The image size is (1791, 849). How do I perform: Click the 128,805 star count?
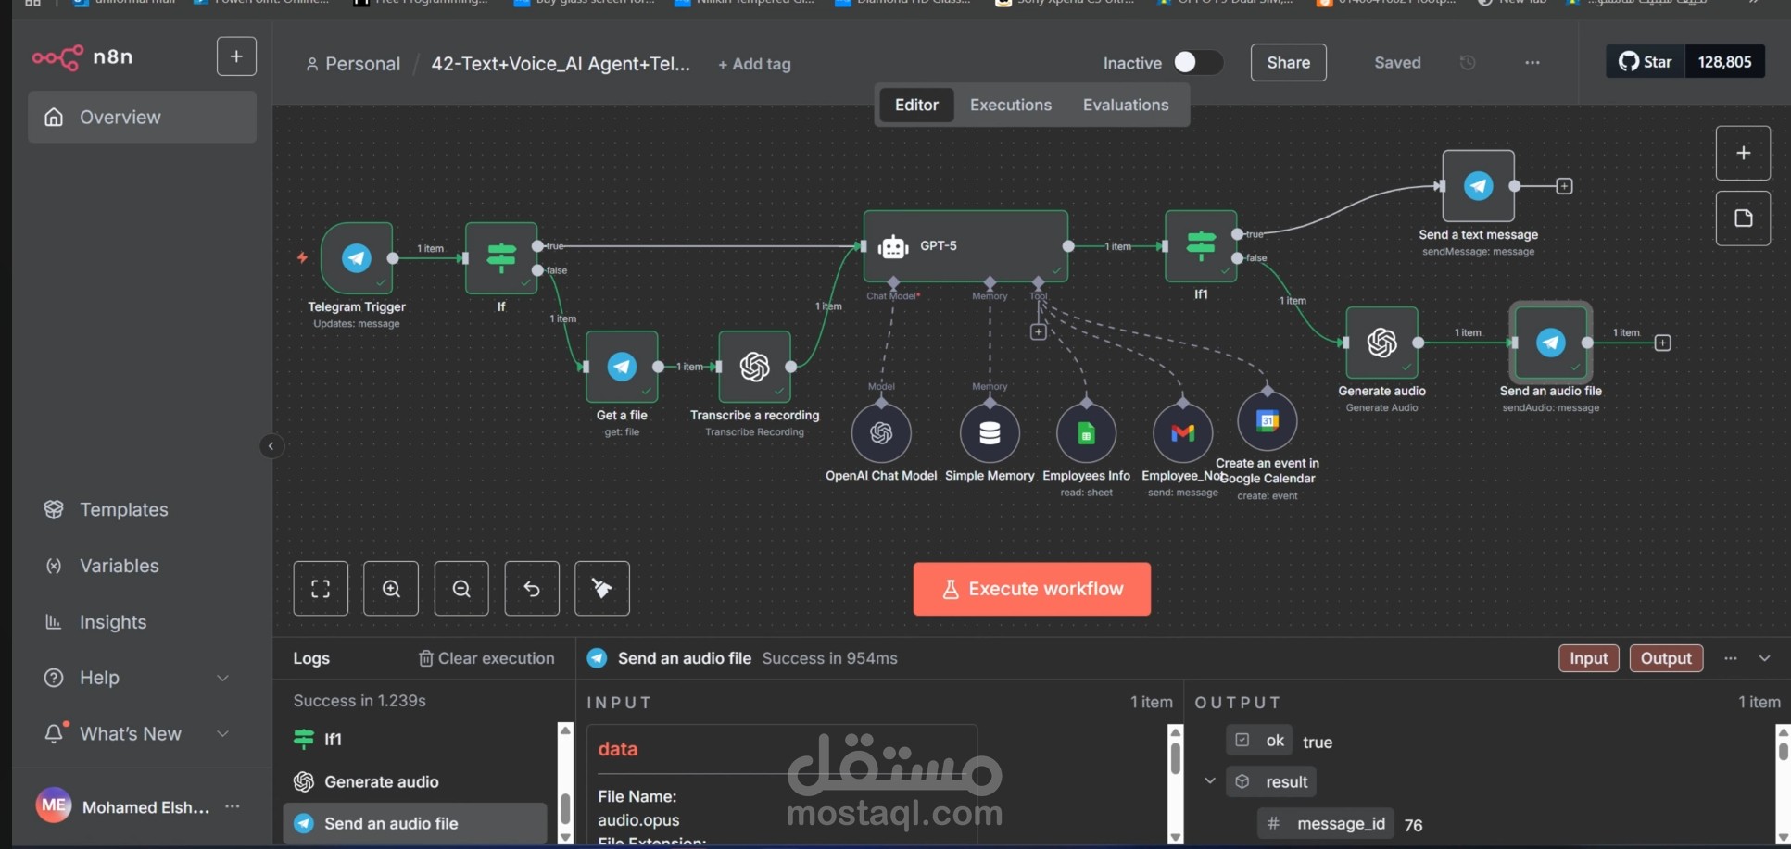(1724, 62)
